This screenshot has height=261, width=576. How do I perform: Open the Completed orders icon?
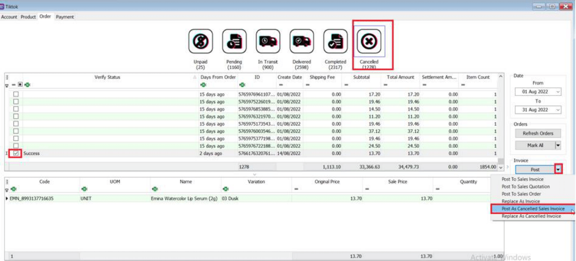pos(335,41)
